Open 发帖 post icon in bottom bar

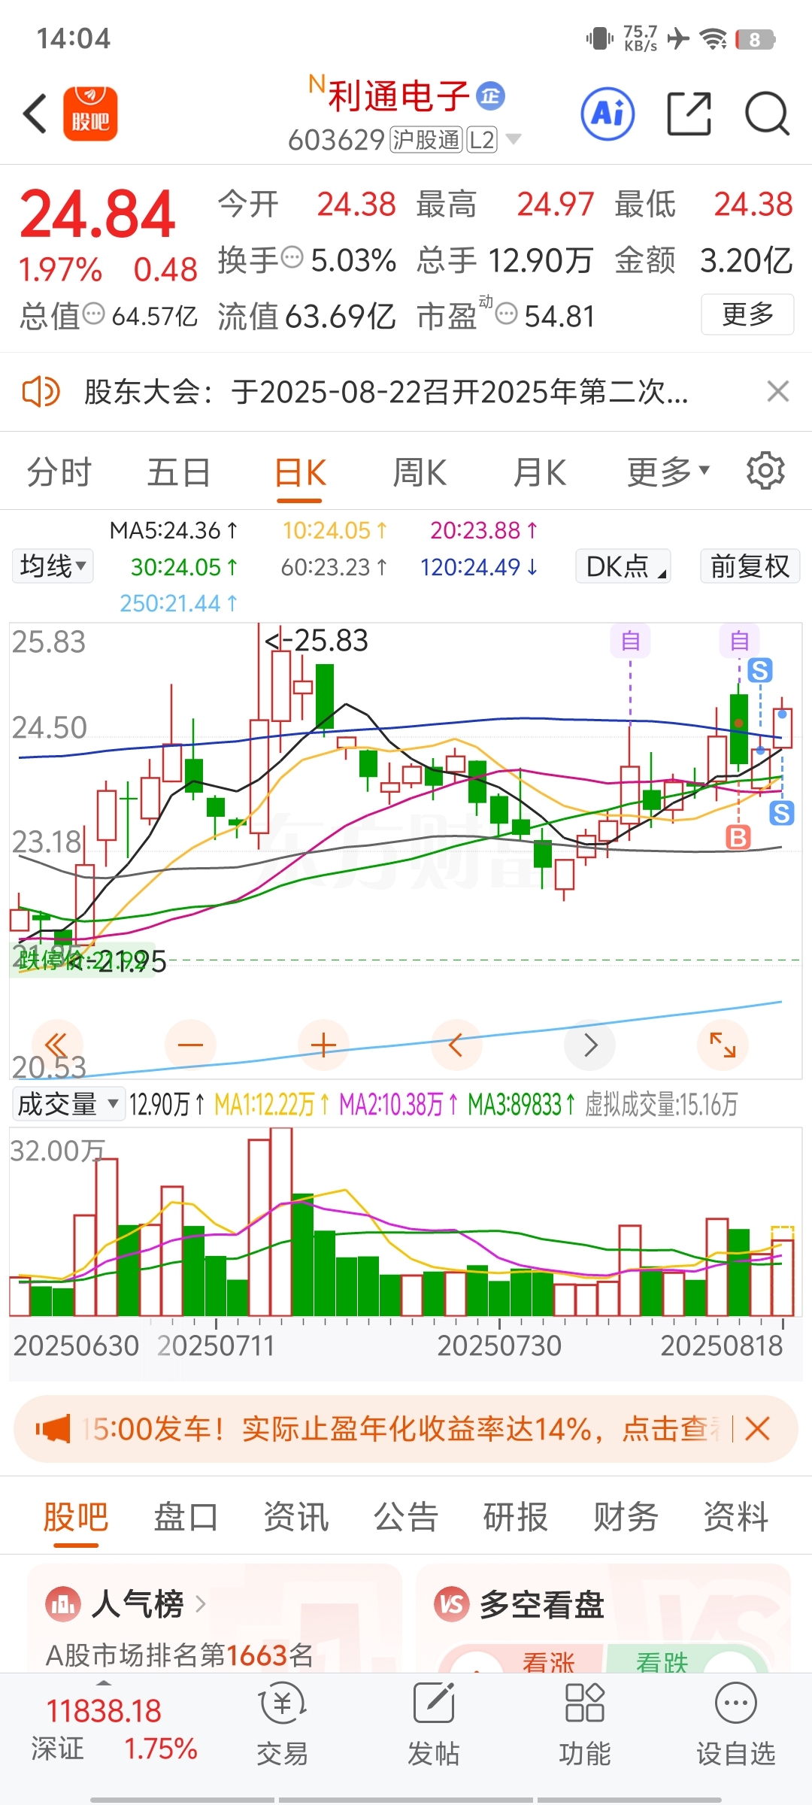(434, 1703)
